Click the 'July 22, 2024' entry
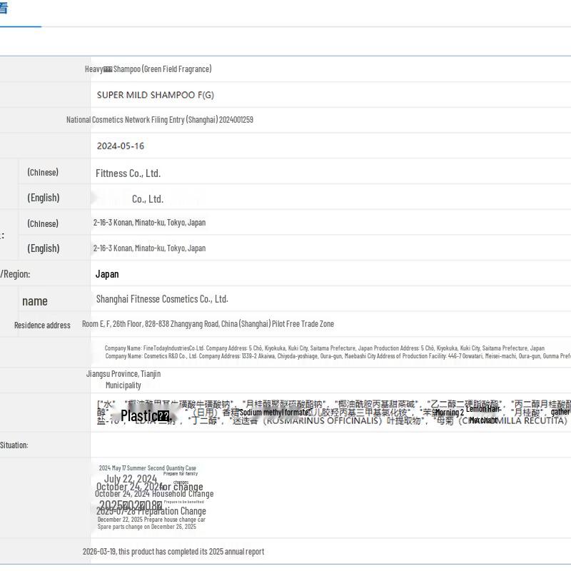The width and height of the screenshot is (571, 571). tap(131, 478)
